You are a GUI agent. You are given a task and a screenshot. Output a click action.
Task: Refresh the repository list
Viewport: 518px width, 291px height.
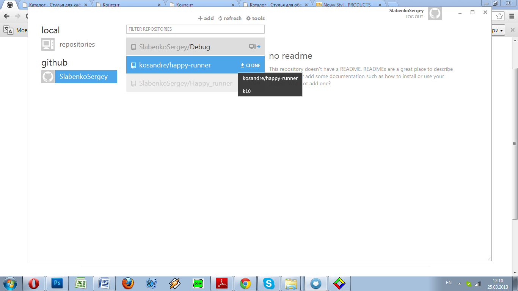tap(230, 18)
